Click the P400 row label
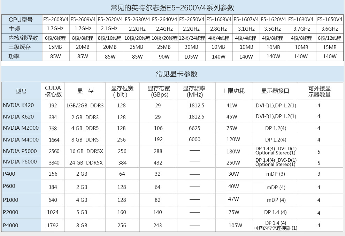Screen dimensions: 345x236 9,174
